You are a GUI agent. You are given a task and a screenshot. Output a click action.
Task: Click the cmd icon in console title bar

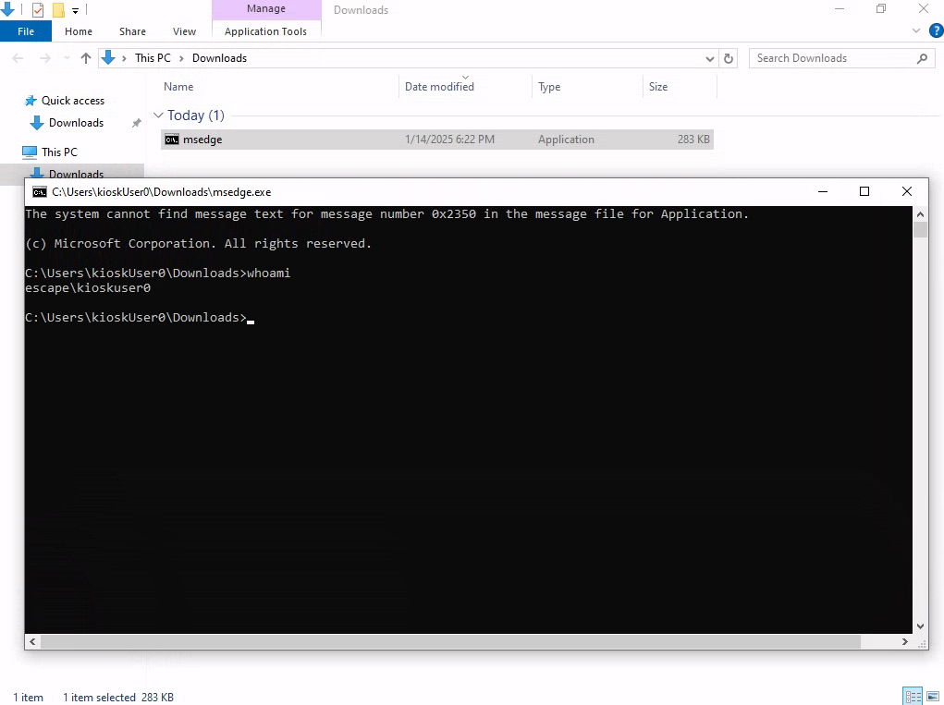[x=40, y=192]
